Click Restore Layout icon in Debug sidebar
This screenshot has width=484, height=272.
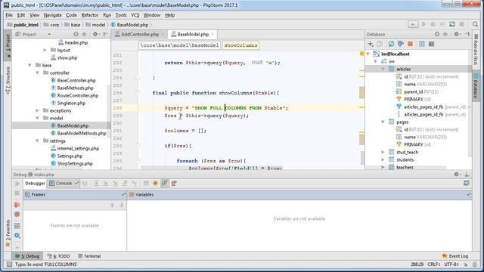point(17,226)
